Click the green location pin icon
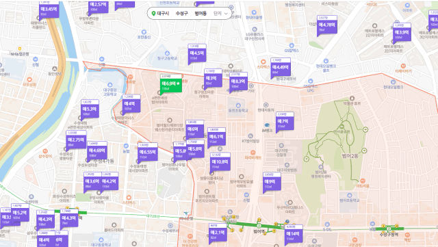438x247 pixels. pyautogui.click(x=153, y=14)
